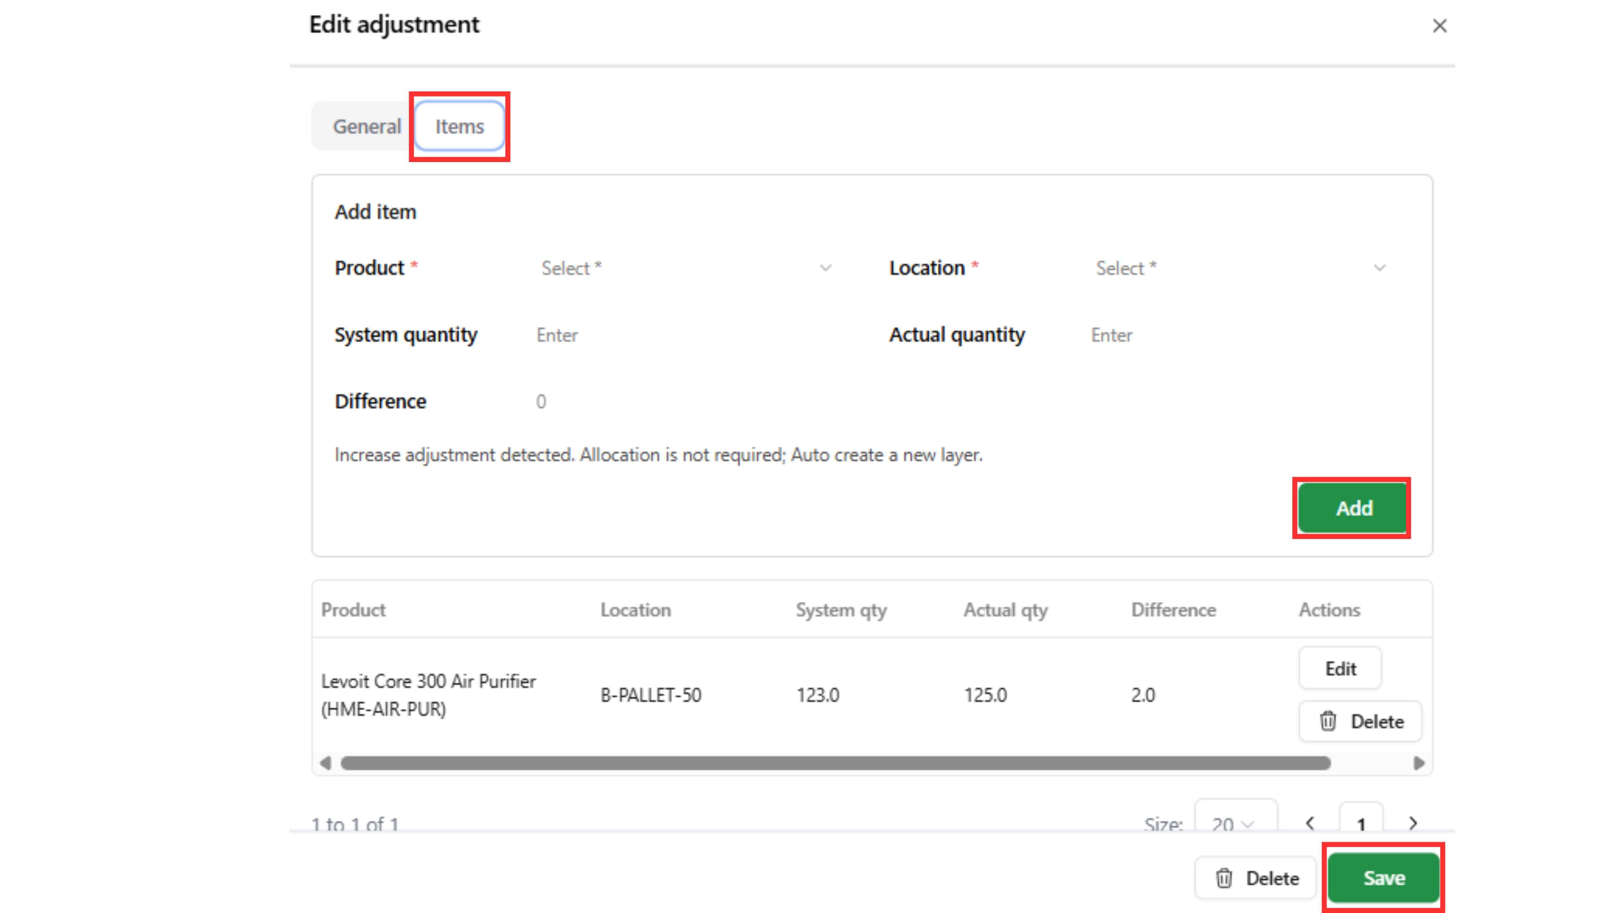Switch to the General tab

point(367,127)
